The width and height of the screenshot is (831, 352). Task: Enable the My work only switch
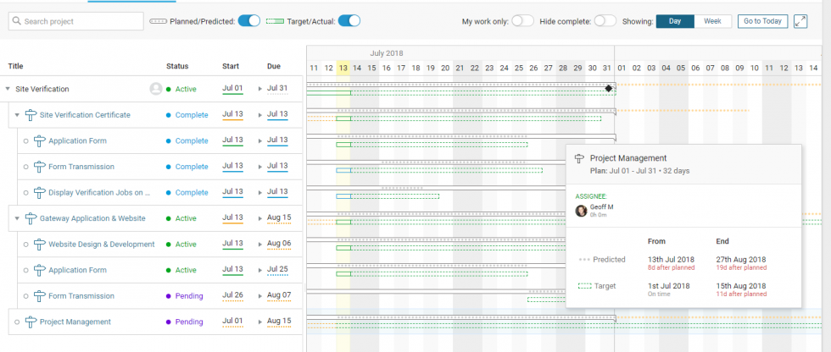point(522,21)
